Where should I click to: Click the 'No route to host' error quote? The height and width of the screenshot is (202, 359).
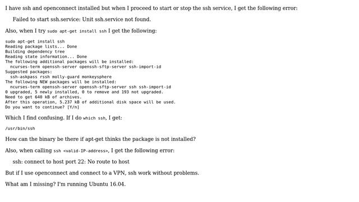[71, 162]
